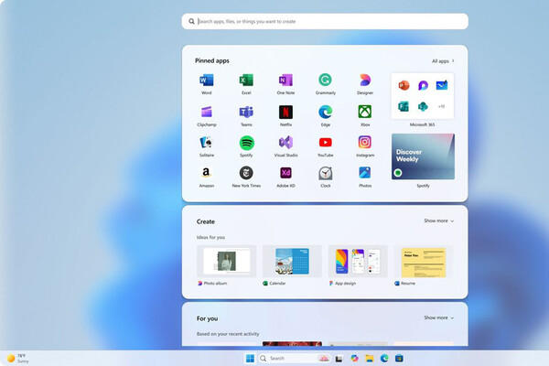Launch the Grammarly app
The height and width of the screenshot is (366, 549).
click(325, 81)
